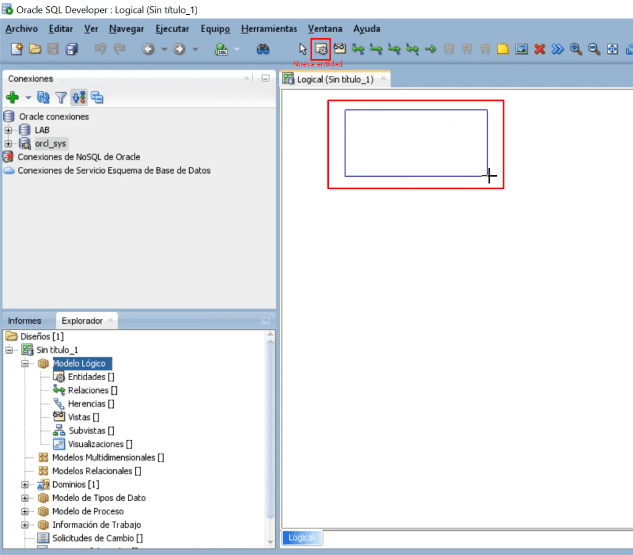633x555 pixels.
Task: Refresh connections with the refresh icon
Action: click(x=43, y=97)
